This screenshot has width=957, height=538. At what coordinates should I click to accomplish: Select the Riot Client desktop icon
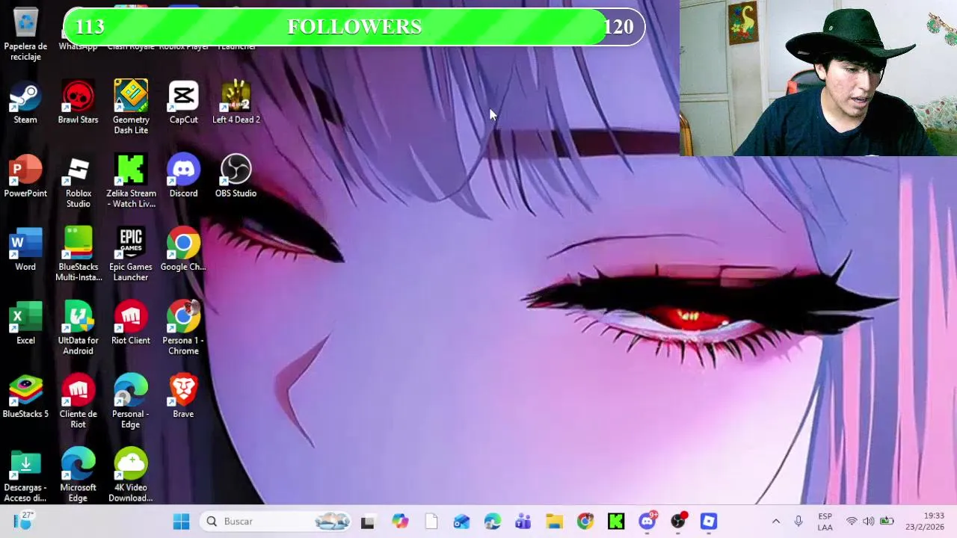tap(131, 324)
